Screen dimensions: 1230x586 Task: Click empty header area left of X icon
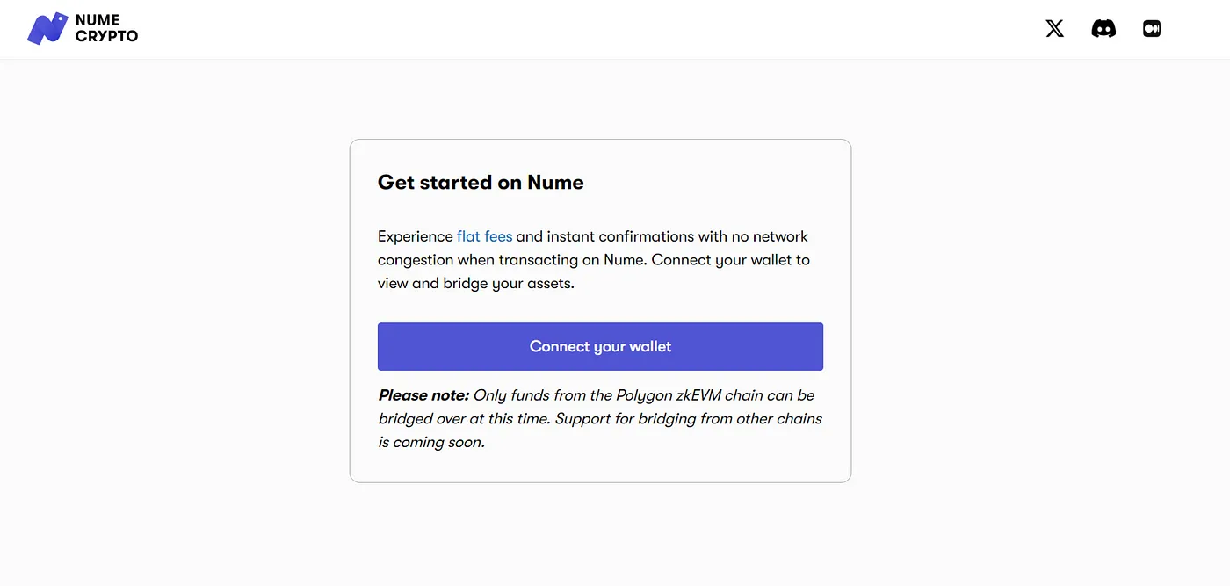click(x=615, y=29)
